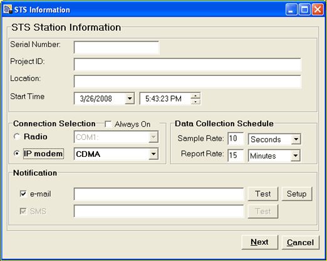This screenshot has height=261, width=327.
Task: Click into the Project ID field
Action: click(187, 65)
